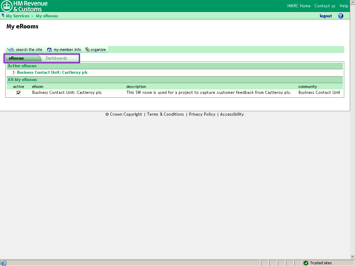Open the Terms & Conditions footer link
Image resolution: width=355 pixels, height=266 pixels.
tap(165, 114)
